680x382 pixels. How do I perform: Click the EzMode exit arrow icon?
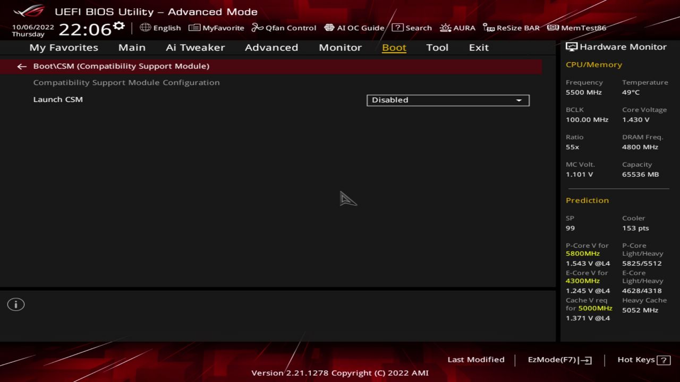tap(585, 360)
